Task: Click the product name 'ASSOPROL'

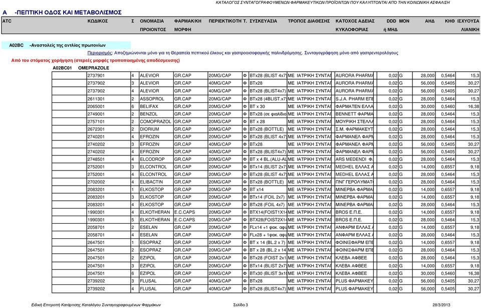Action: pyautogui.click(x=152, y=99)
